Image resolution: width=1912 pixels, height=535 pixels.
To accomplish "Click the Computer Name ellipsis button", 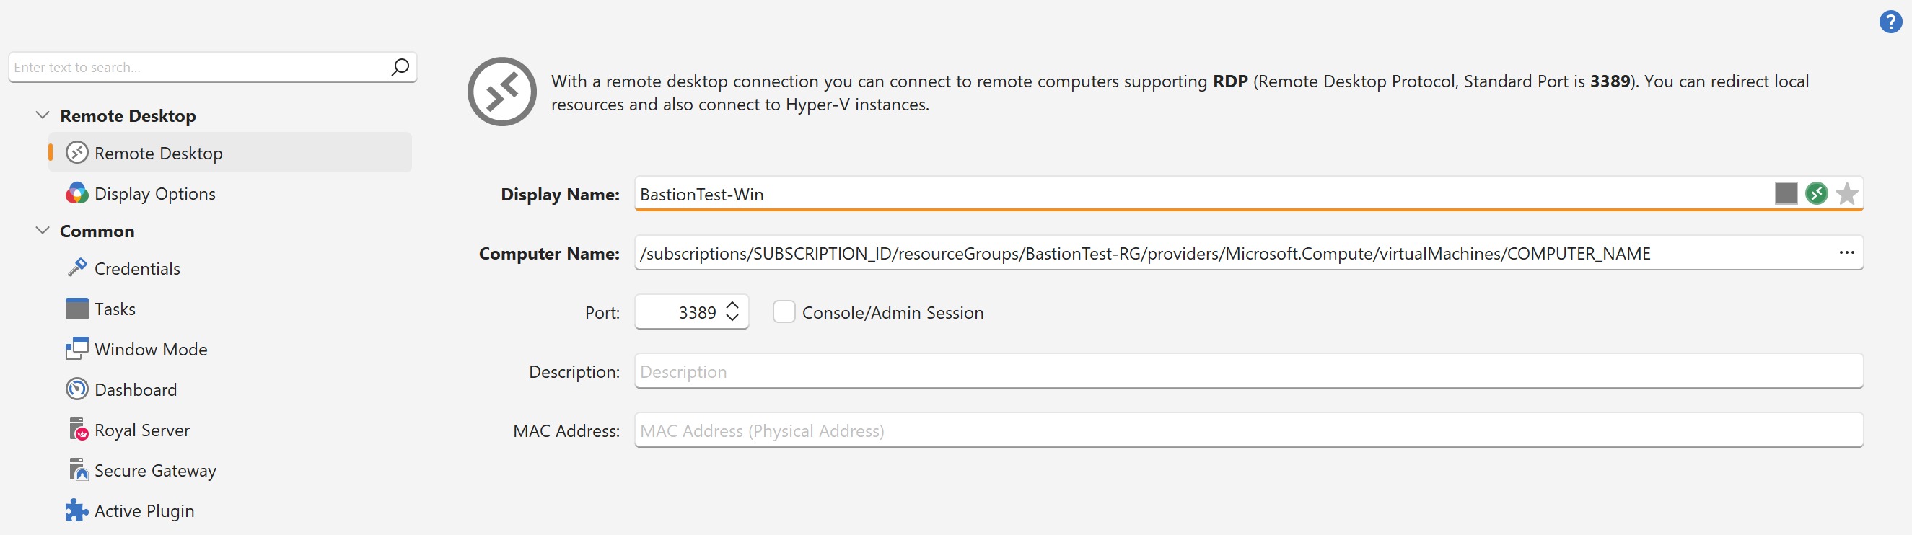I will pyautogui.click(x=1846, y=253).
